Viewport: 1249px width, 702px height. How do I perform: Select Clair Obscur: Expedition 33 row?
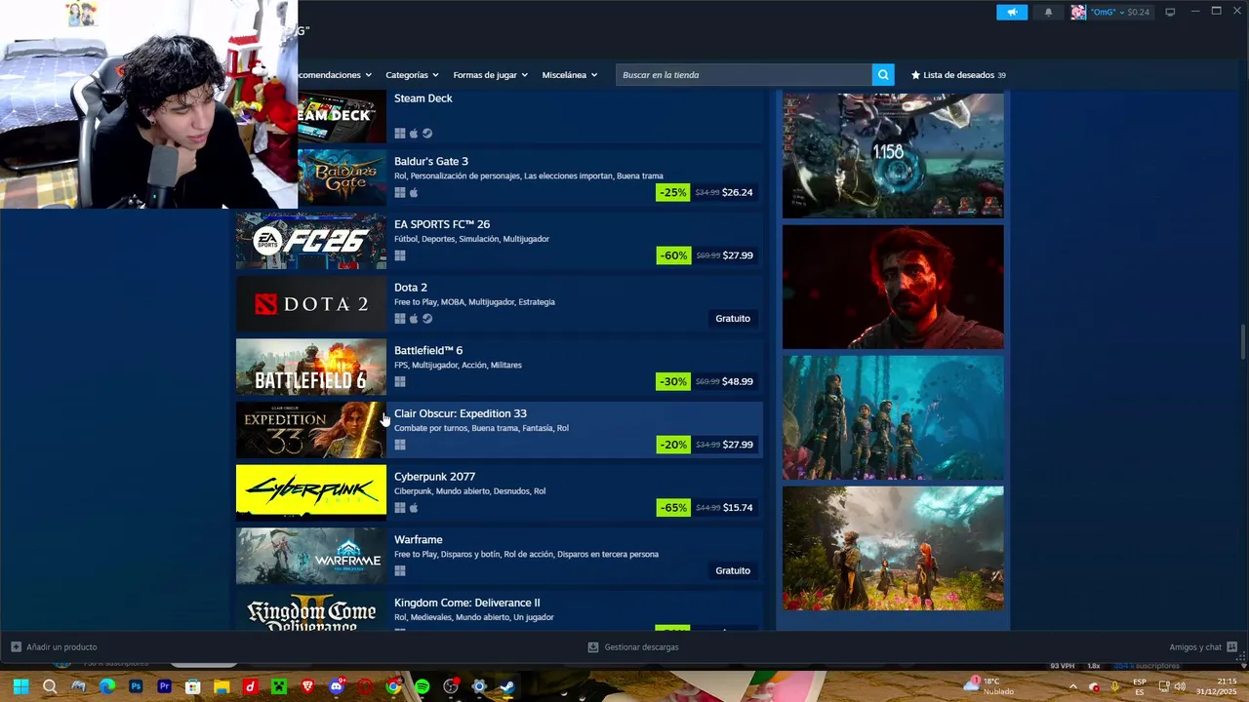(x=499, y=429)
